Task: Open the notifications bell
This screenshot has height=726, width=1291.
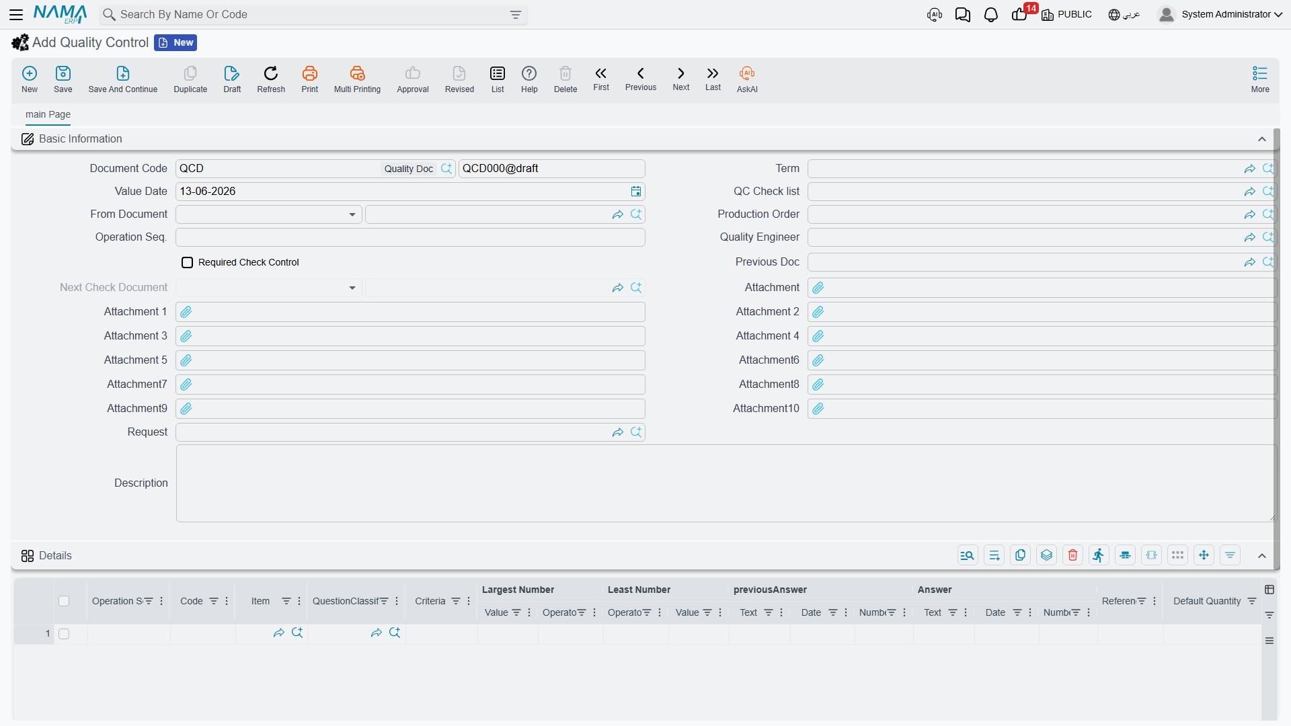Action: pyautogui.click(x=991, y=15)
